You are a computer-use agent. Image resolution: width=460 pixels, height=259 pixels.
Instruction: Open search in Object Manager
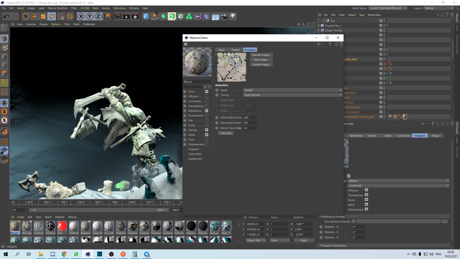[x=437, y=15]
